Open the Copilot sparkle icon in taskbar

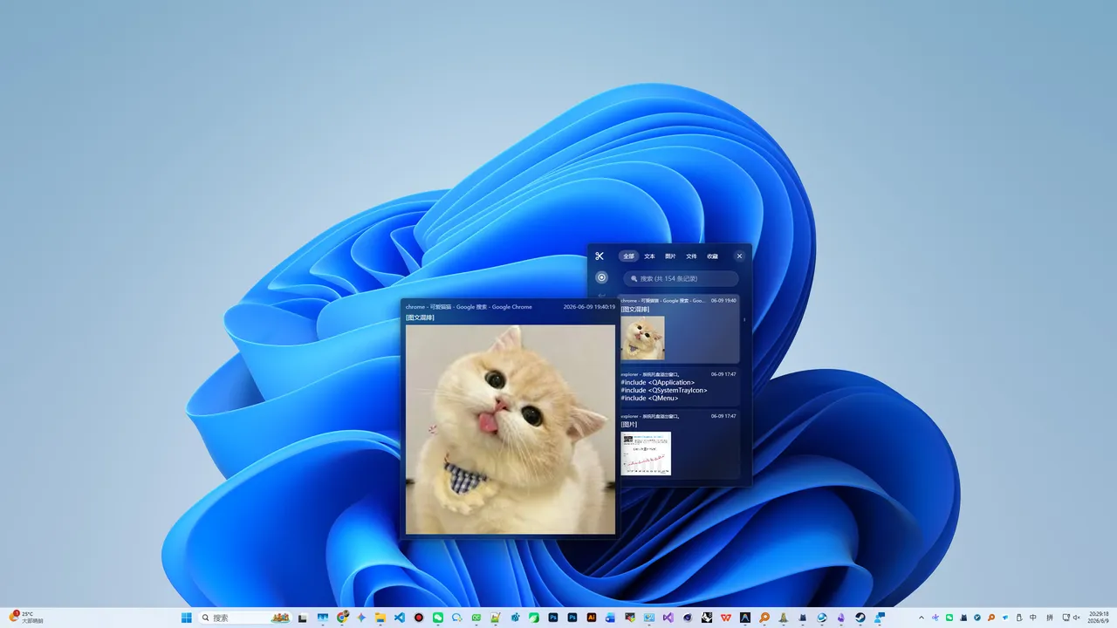[x=361, y=618]
